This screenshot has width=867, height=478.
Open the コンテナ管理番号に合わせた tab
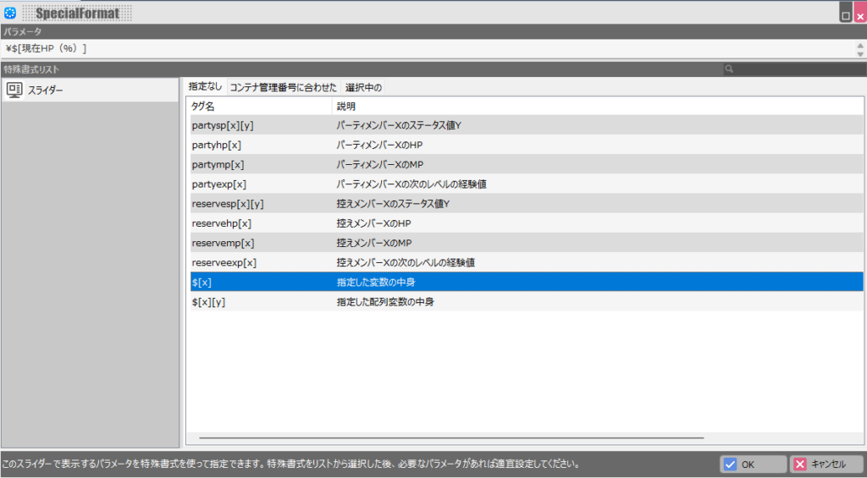click(283, 87)
